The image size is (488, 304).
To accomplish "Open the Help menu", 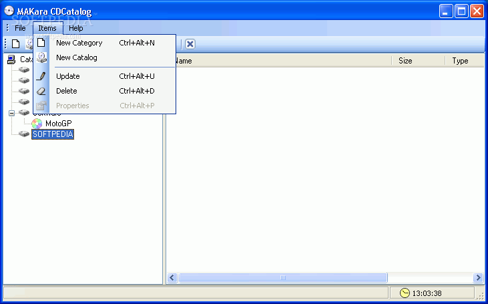I will click(x=76, y=28).
